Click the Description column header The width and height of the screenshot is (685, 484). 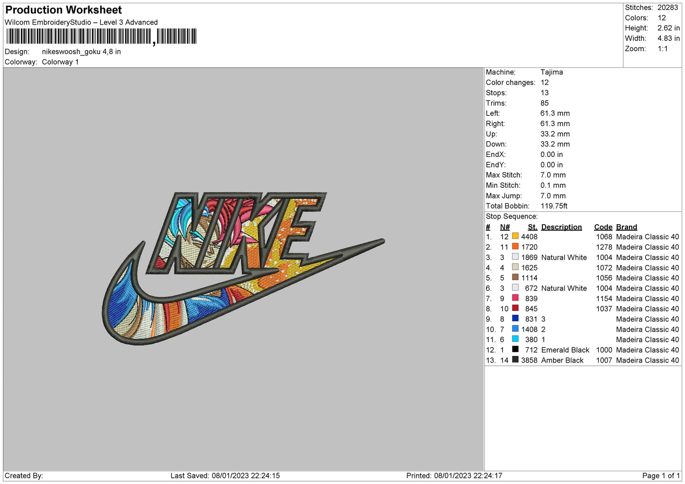click(x=561, y=227)
